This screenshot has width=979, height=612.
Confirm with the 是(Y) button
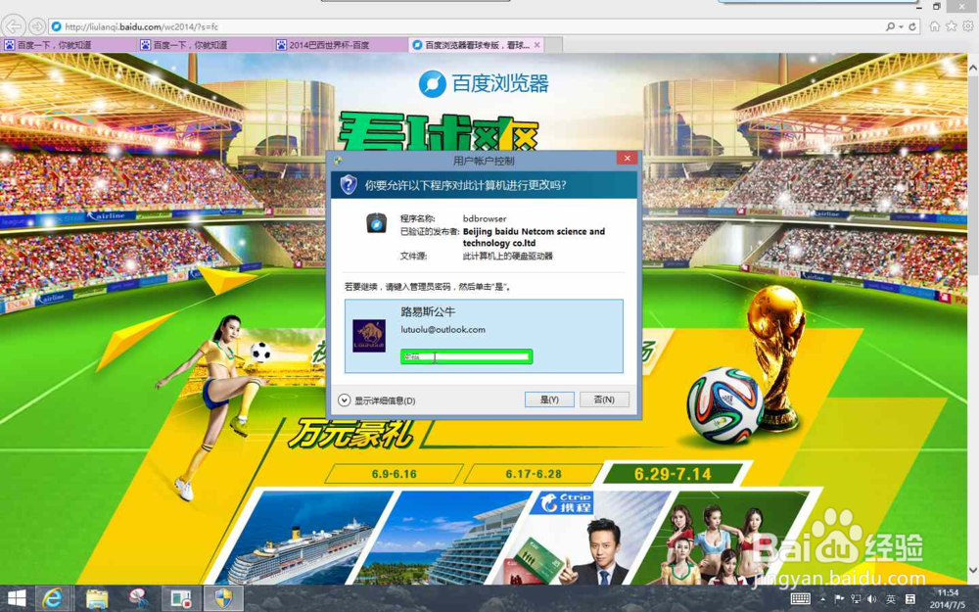(549, 400)
